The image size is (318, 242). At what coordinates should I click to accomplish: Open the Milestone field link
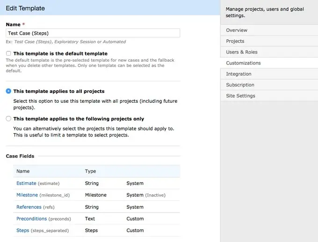pyautogui.click(x=27, y=195)
